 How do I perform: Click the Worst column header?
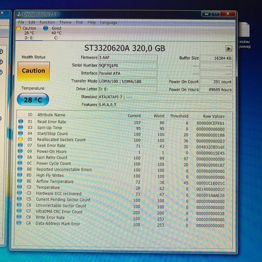tap(159, 116)
